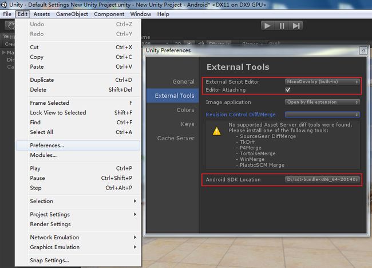Click the yellow warning icon

coord(216,131)
